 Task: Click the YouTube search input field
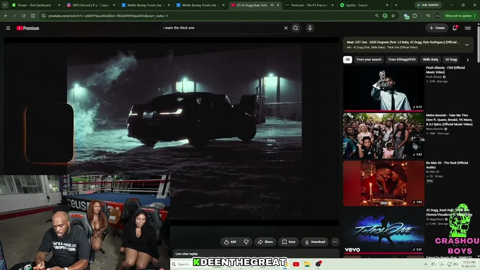pyautogui.click(x=222, y=28)
